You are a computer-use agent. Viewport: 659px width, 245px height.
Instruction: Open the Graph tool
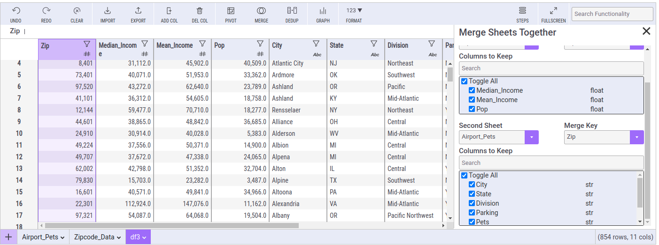[x=323, y=11]
